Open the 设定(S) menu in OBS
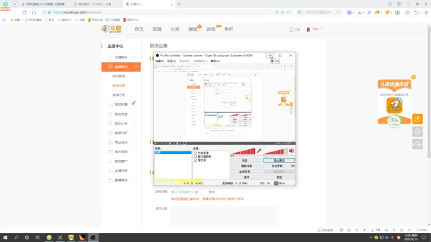Screen dimensions: 431x242 (171, 61)
